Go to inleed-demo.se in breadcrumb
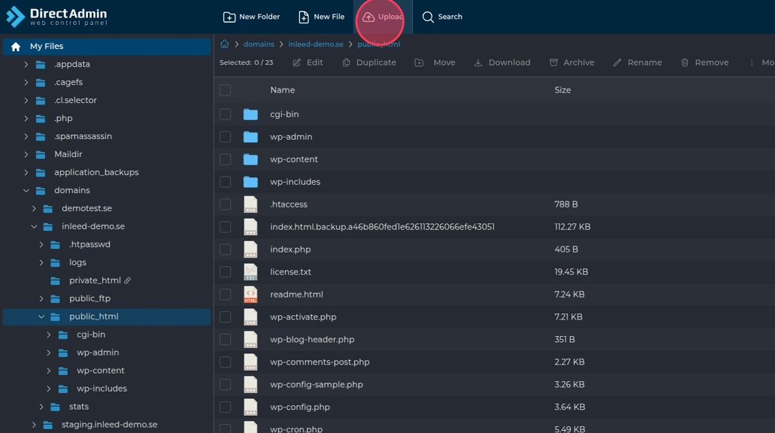The height and width of the screenshot is (433, 775). [x=316, y=44]
